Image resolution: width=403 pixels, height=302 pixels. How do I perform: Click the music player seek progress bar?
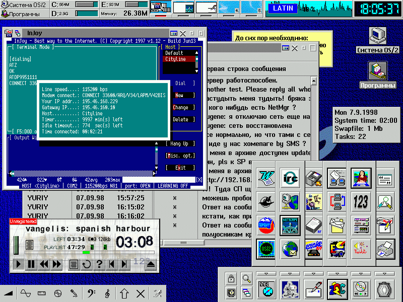pyautogui.click(x=90, y=253)
